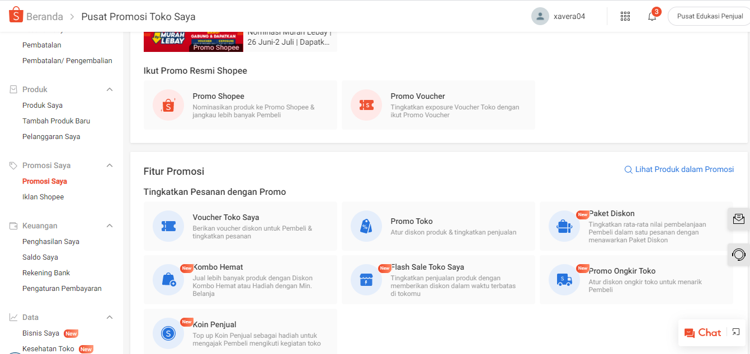Screen dimensions: 750x354
Task: Open the notifications bell icon
Action: tap(652, 16)
